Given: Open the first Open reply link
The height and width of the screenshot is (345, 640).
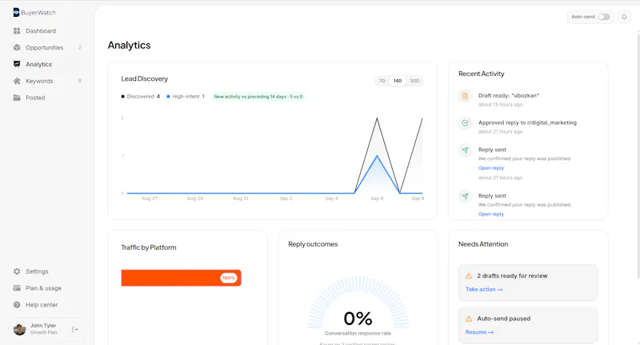Looking at the screenshot, I should [x=491, y=168].
